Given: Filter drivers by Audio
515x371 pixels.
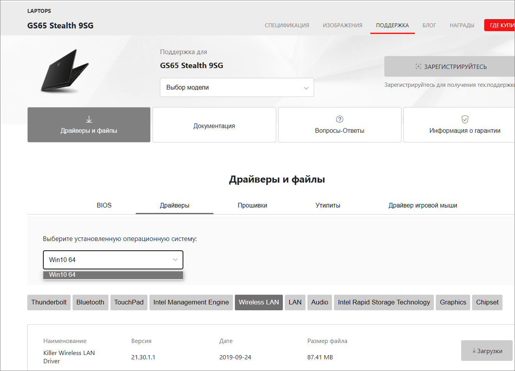Looking at the screenshot, I should [320, 302].
